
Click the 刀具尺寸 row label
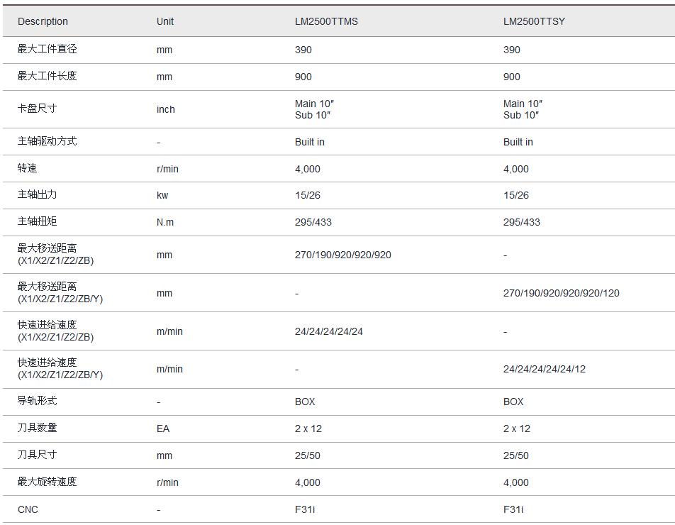click(x=37, y=455)
